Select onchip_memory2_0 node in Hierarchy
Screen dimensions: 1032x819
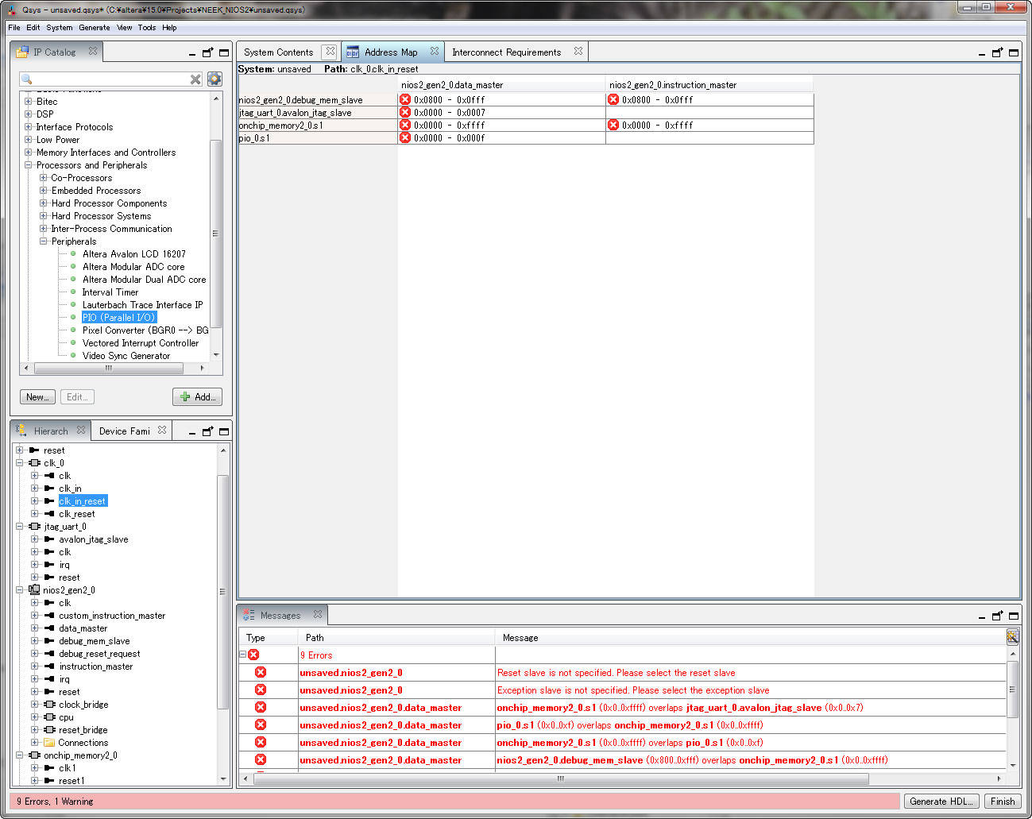tap(80, 755)
